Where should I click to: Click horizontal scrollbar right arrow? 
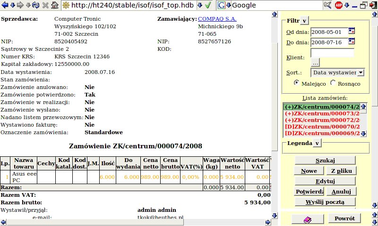point(268,222)
